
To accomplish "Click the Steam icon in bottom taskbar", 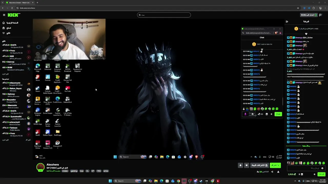I will tap(201, 181).
